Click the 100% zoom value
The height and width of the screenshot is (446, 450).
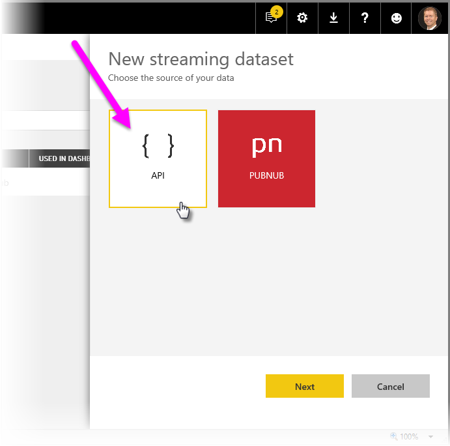point(409,436)
